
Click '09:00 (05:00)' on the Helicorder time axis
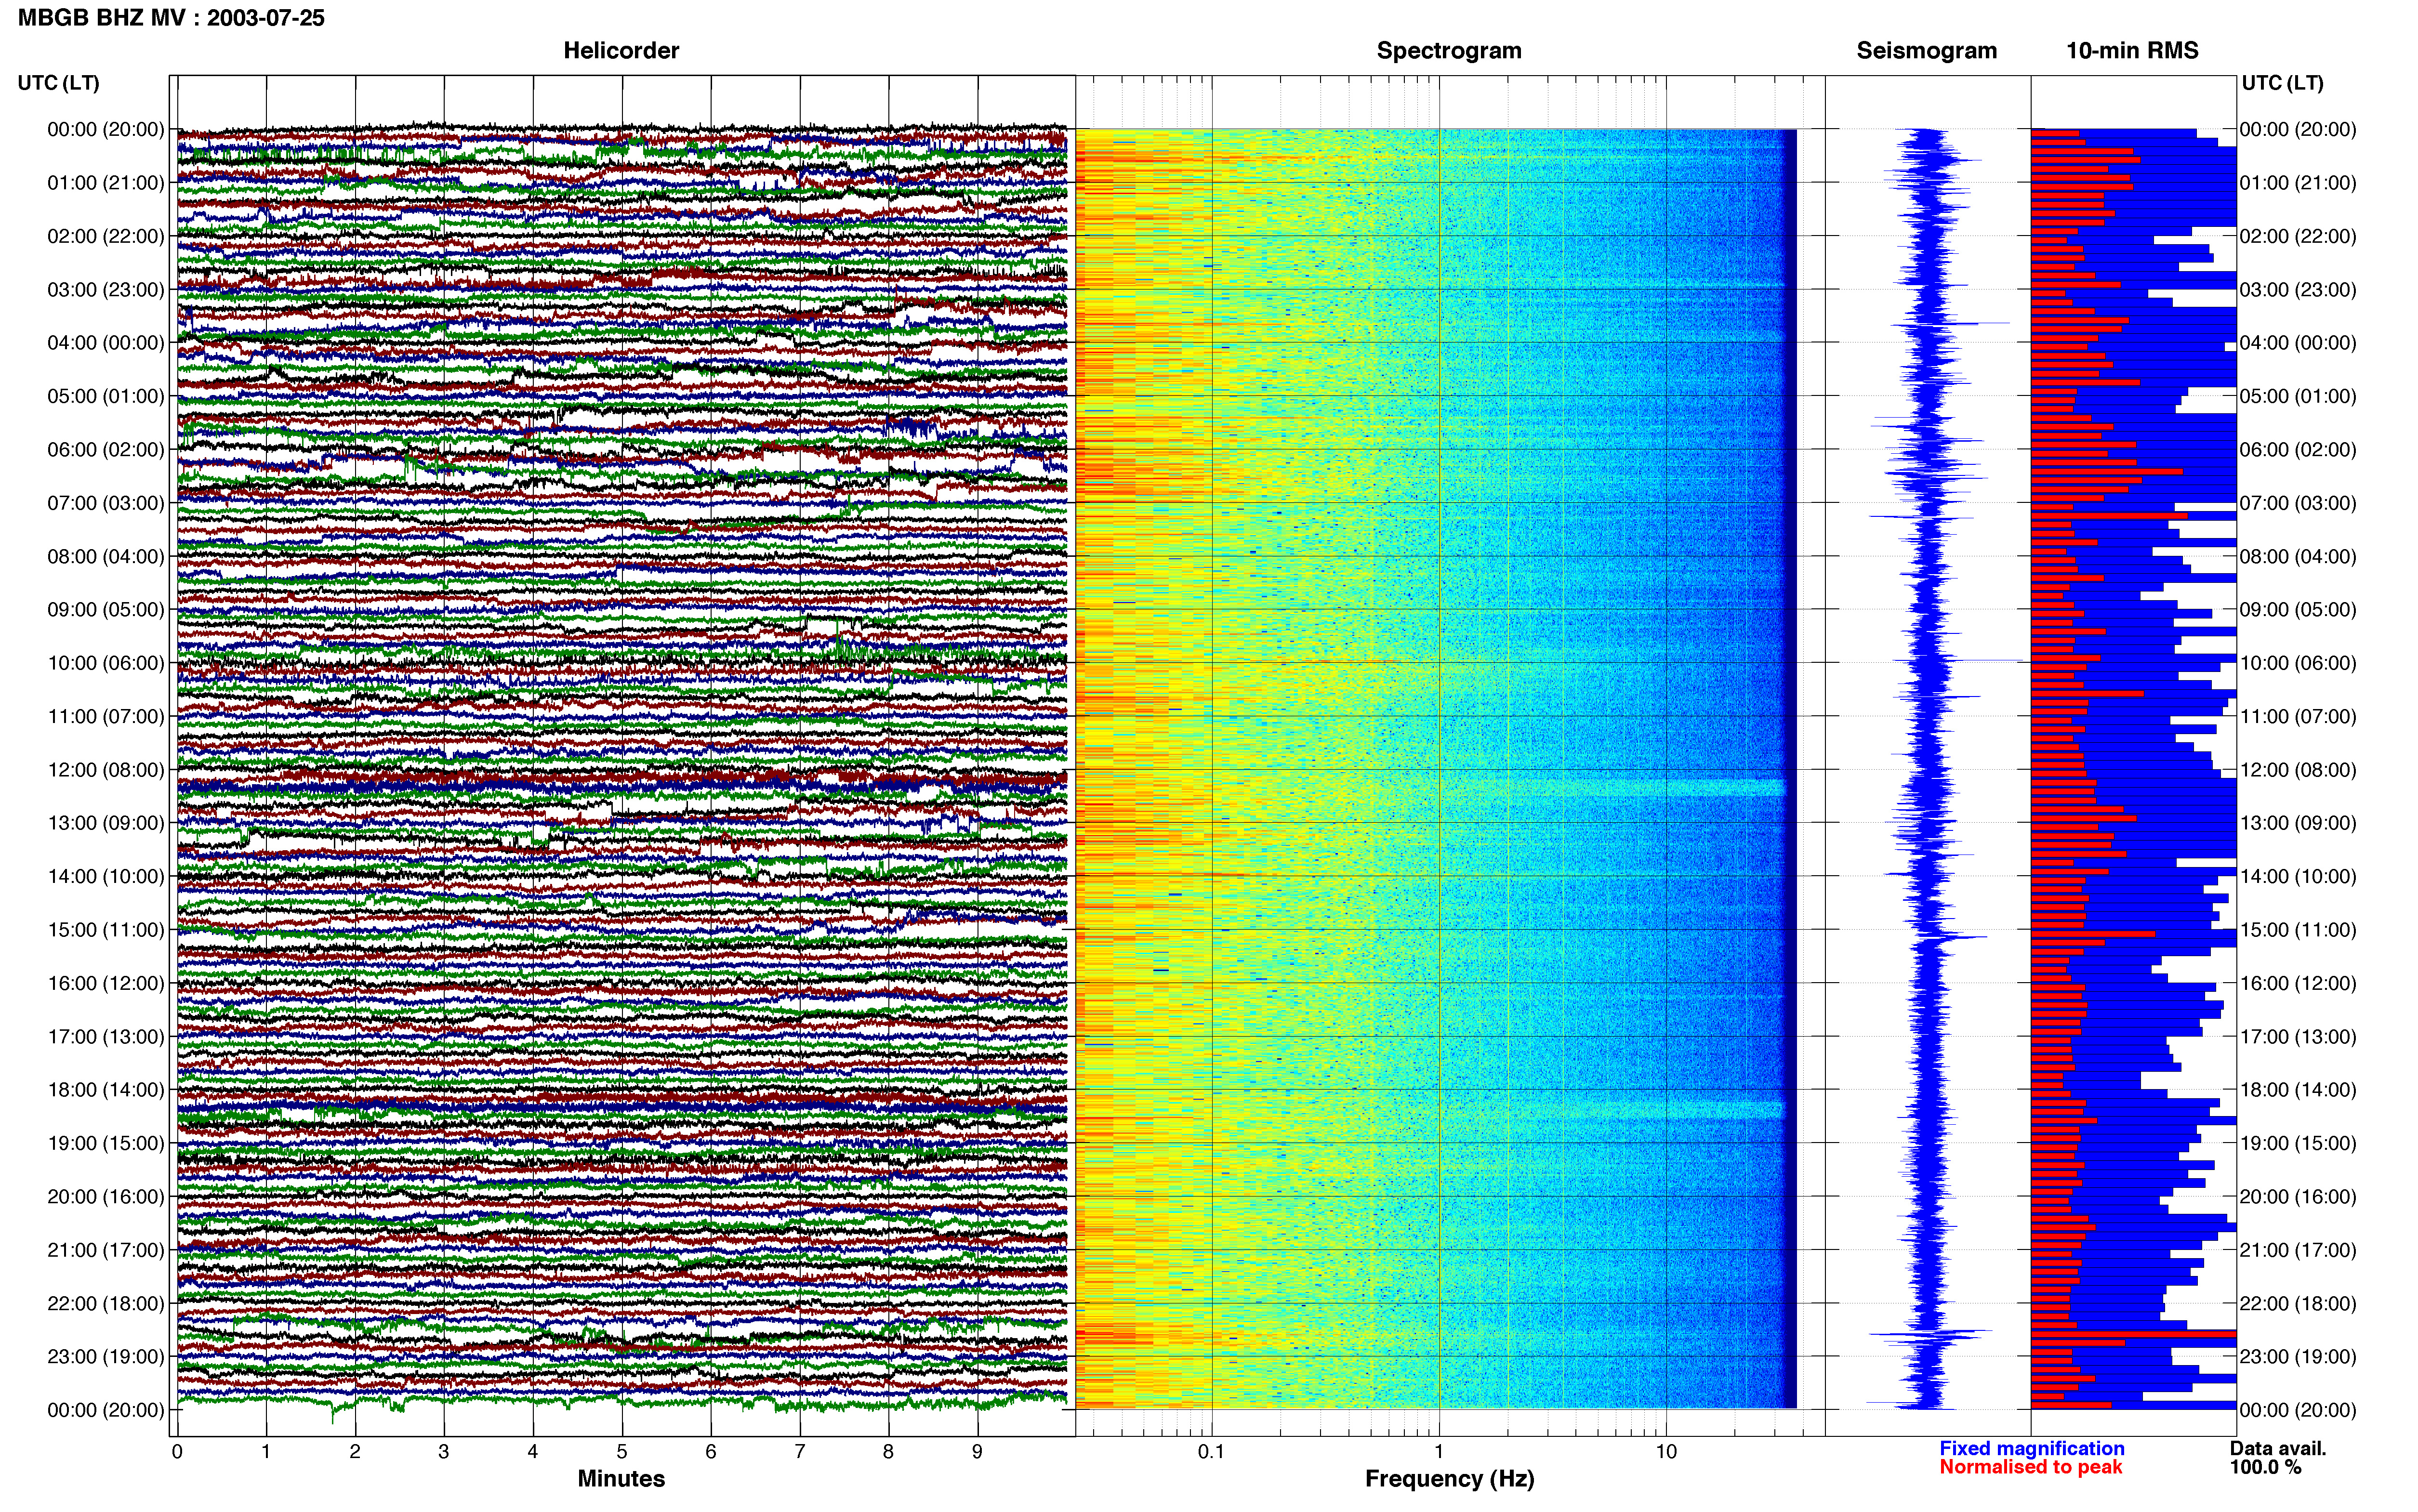[106, 610]
